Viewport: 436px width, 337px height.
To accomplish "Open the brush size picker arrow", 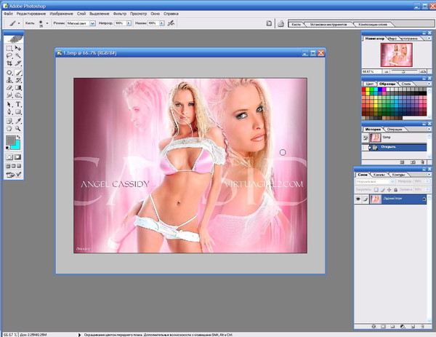I will pos(47,23).
